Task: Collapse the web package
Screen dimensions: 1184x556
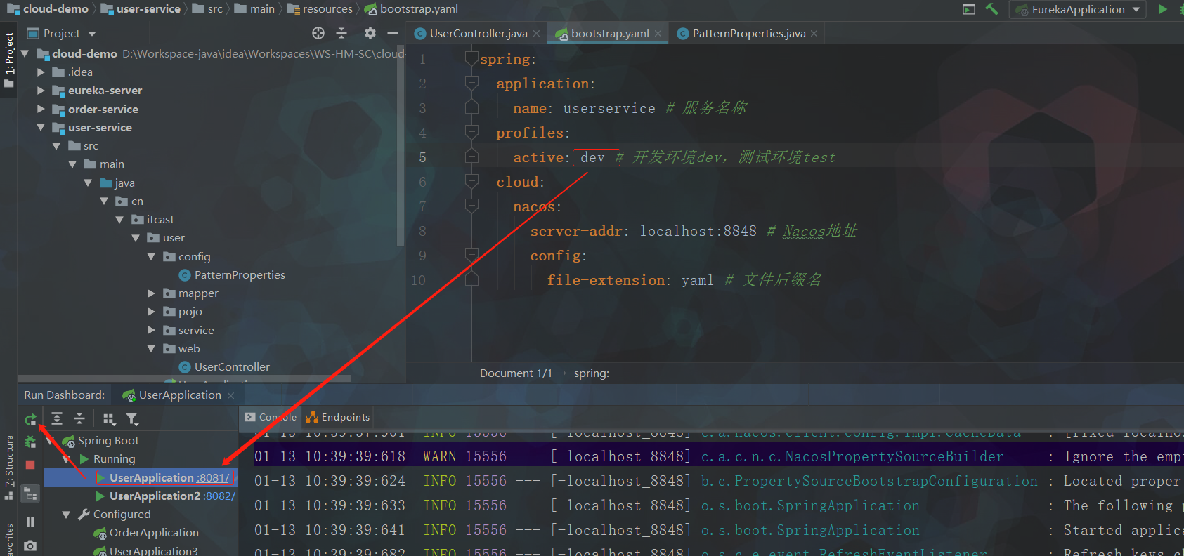Action: pyautogui.click(x=151, y=348)
